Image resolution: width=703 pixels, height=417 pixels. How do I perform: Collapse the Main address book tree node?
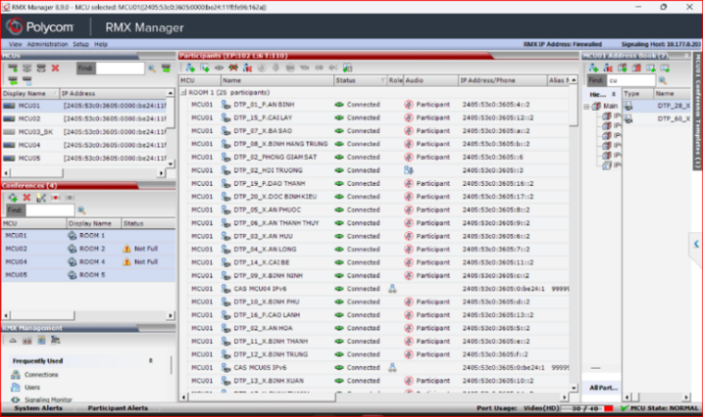pos(586,106)
